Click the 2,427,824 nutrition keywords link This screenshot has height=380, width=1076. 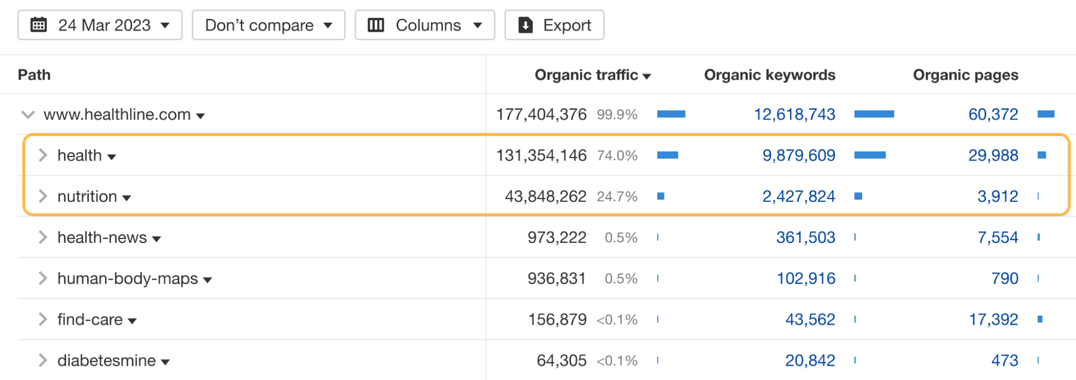coord(798,196)
